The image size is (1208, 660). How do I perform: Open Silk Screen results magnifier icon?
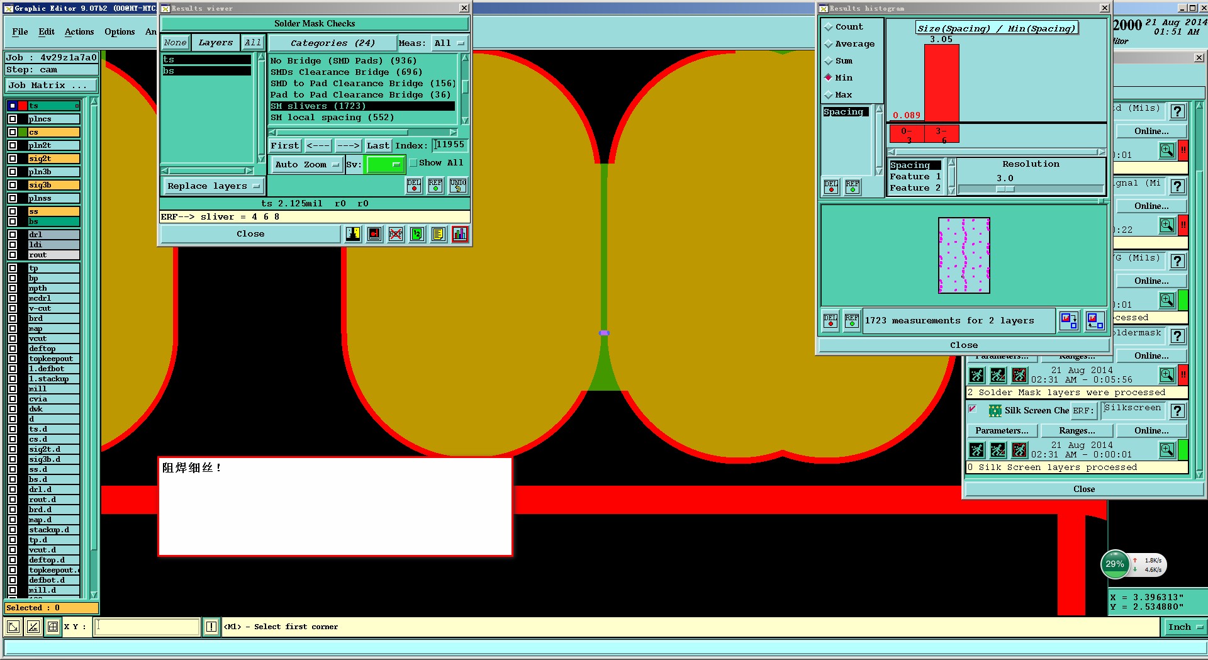coord(1167,450)
